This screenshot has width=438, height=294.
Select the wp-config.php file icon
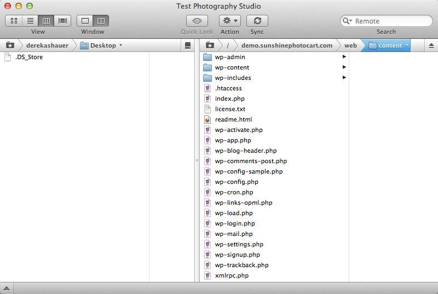208,182
